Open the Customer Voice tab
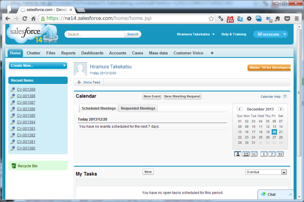Viewport: 304px width, 202px height. point(188,53)
